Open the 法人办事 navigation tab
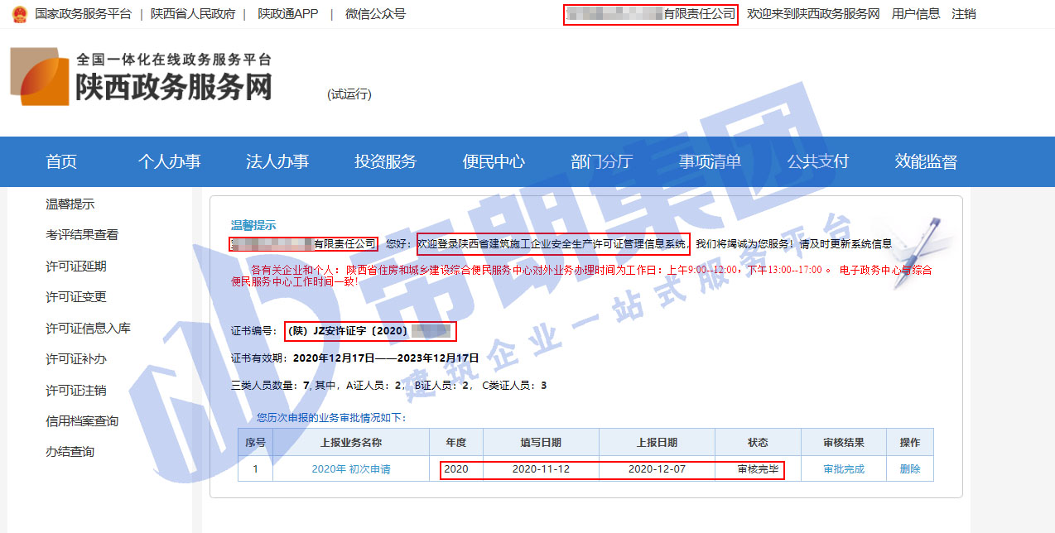 (277, 161)
